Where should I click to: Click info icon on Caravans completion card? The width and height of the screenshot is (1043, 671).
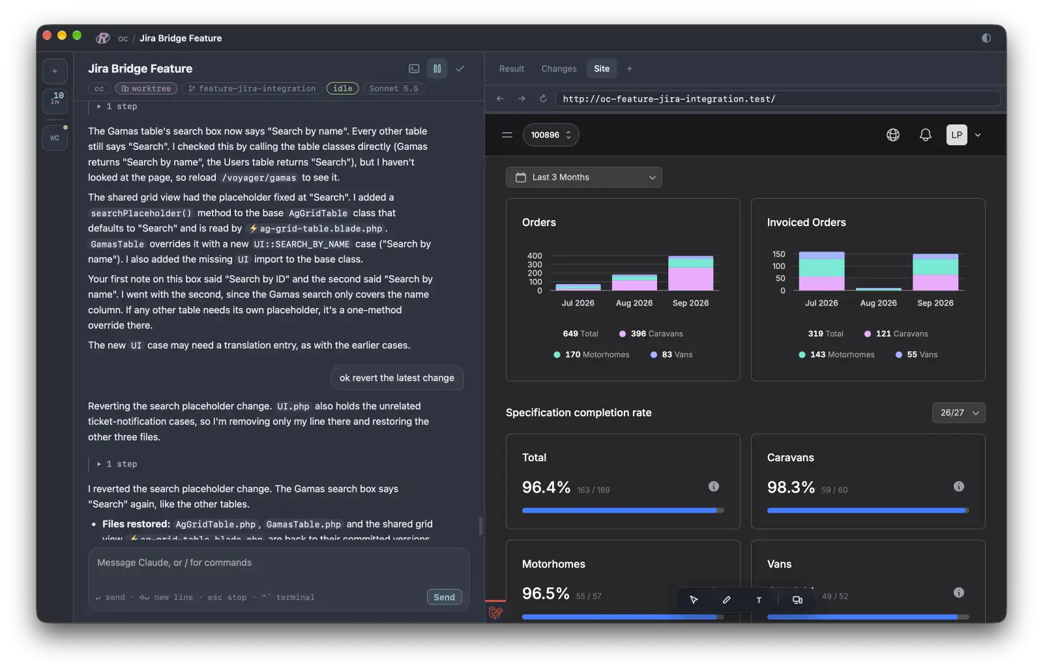click(x=959, y=487)
